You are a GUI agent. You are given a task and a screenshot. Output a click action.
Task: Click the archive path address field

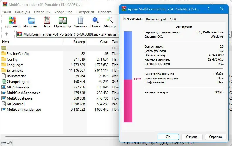coord(68,34)
